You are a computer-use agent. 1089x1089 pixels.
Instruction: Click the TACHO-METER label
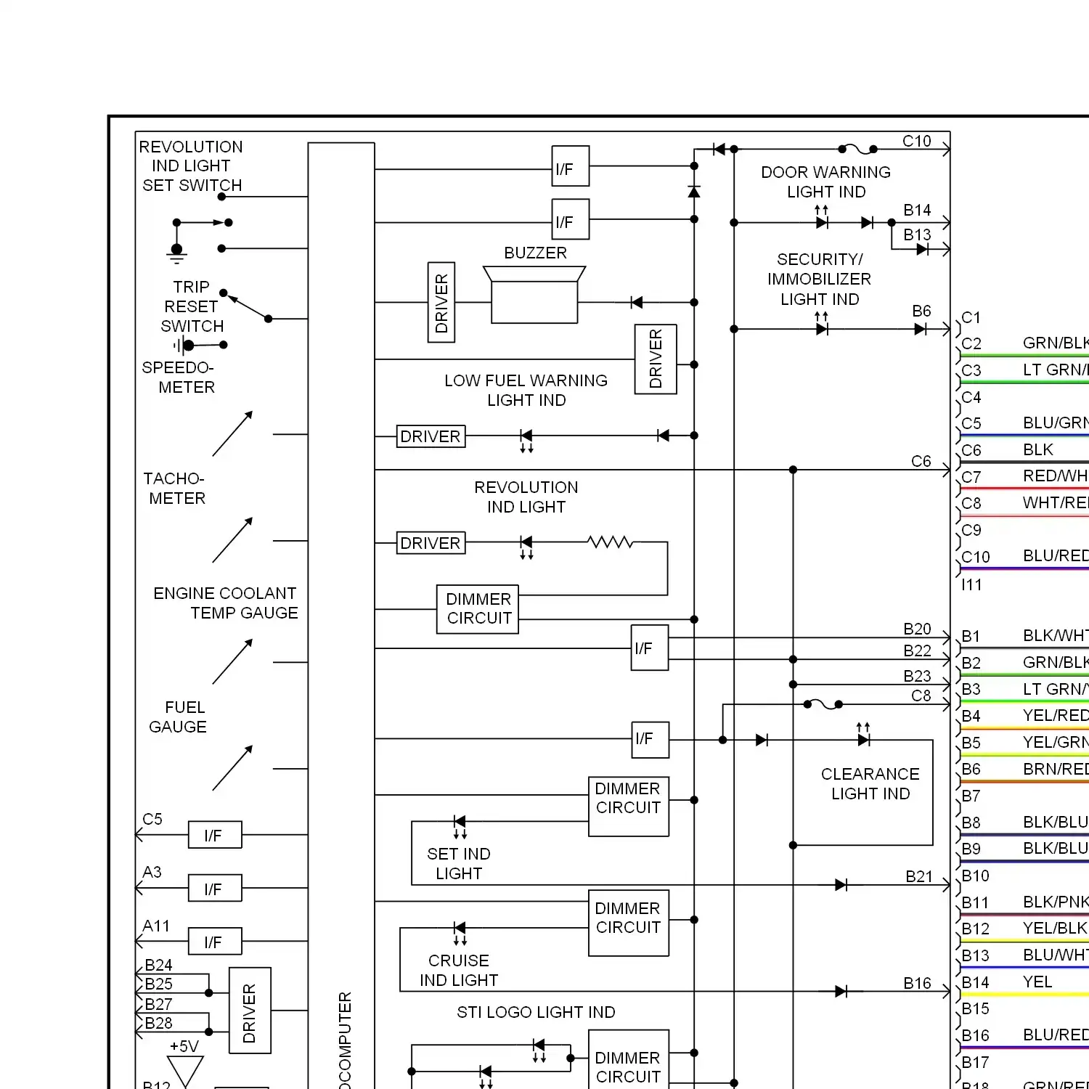pyautogui.click(x=175, y=488)
